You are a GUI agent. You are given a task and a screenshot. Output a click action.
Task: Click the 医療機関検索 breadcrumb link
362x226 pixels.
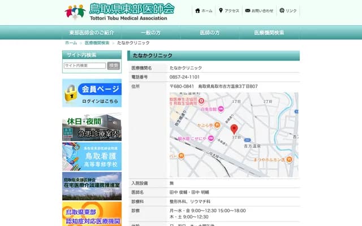tap(97, 43)
